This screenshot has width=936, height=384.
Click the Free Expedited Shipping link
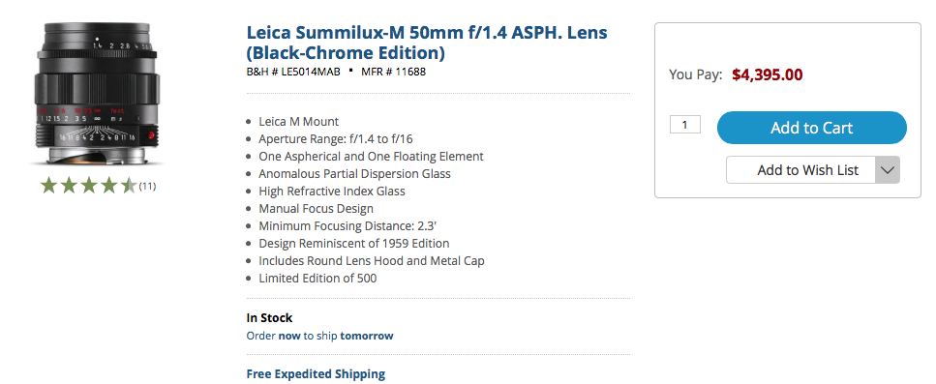[316, 374]
